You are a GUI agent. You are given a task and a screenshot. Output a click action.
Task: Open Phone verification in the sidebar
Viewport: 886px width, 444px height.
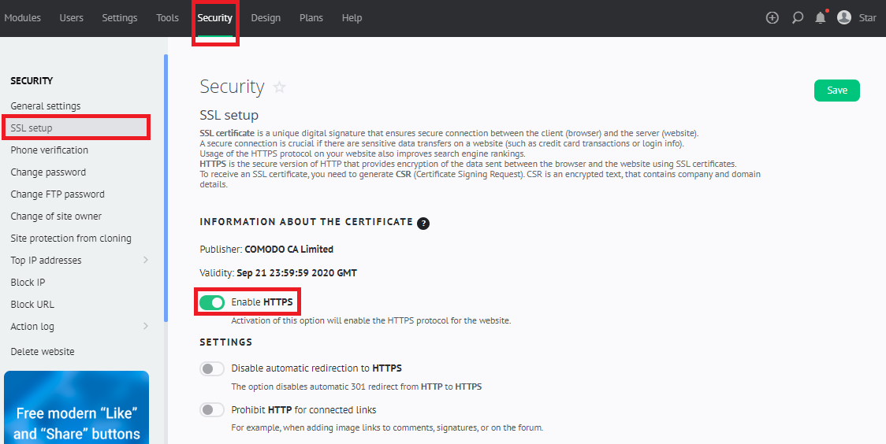(x=49, y=150)
